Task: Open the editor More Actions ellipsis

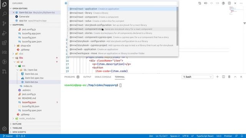Action: tap(241, 3)
